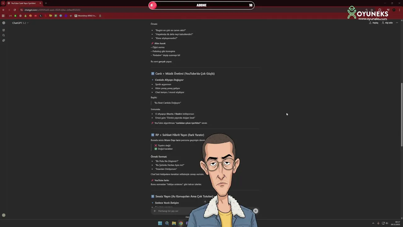
Task: Bookmark this page with the star
Action: (x=372, y=10)
